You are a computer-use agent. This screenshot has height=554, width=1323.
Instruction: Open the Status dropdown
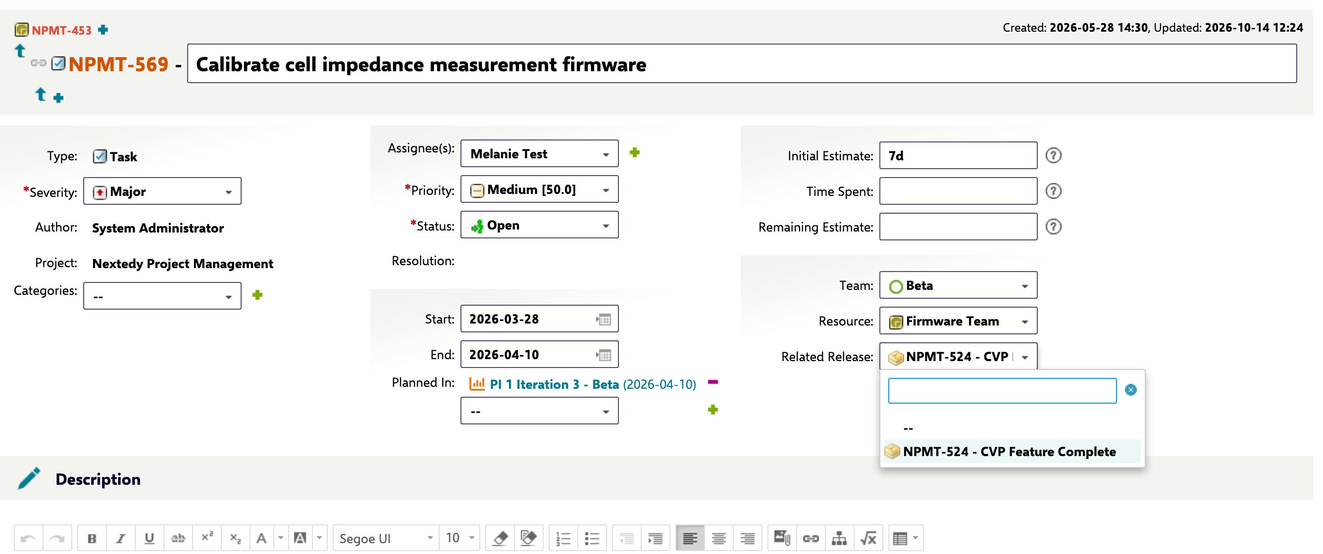click(539, 225)
